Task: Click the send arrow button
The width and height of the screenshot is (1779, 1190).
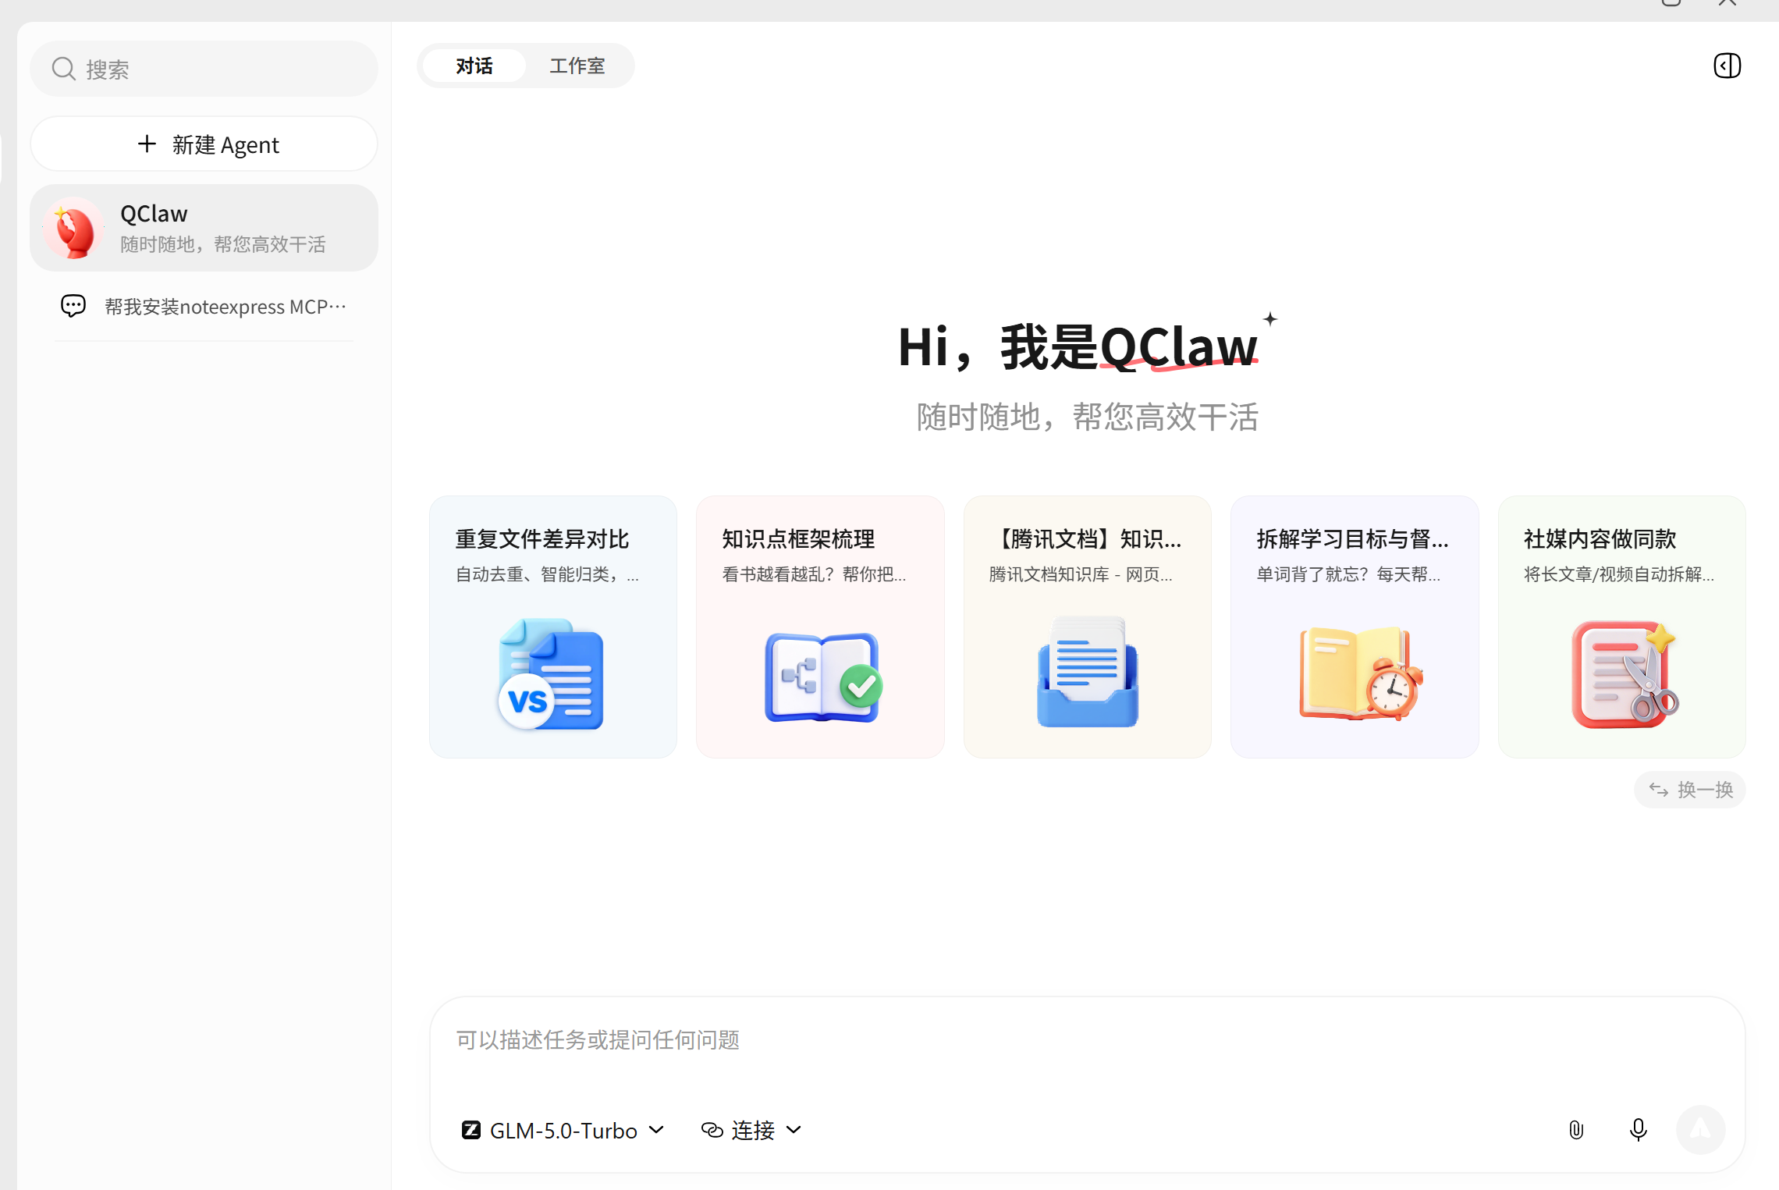Action: (1701, 1130)
